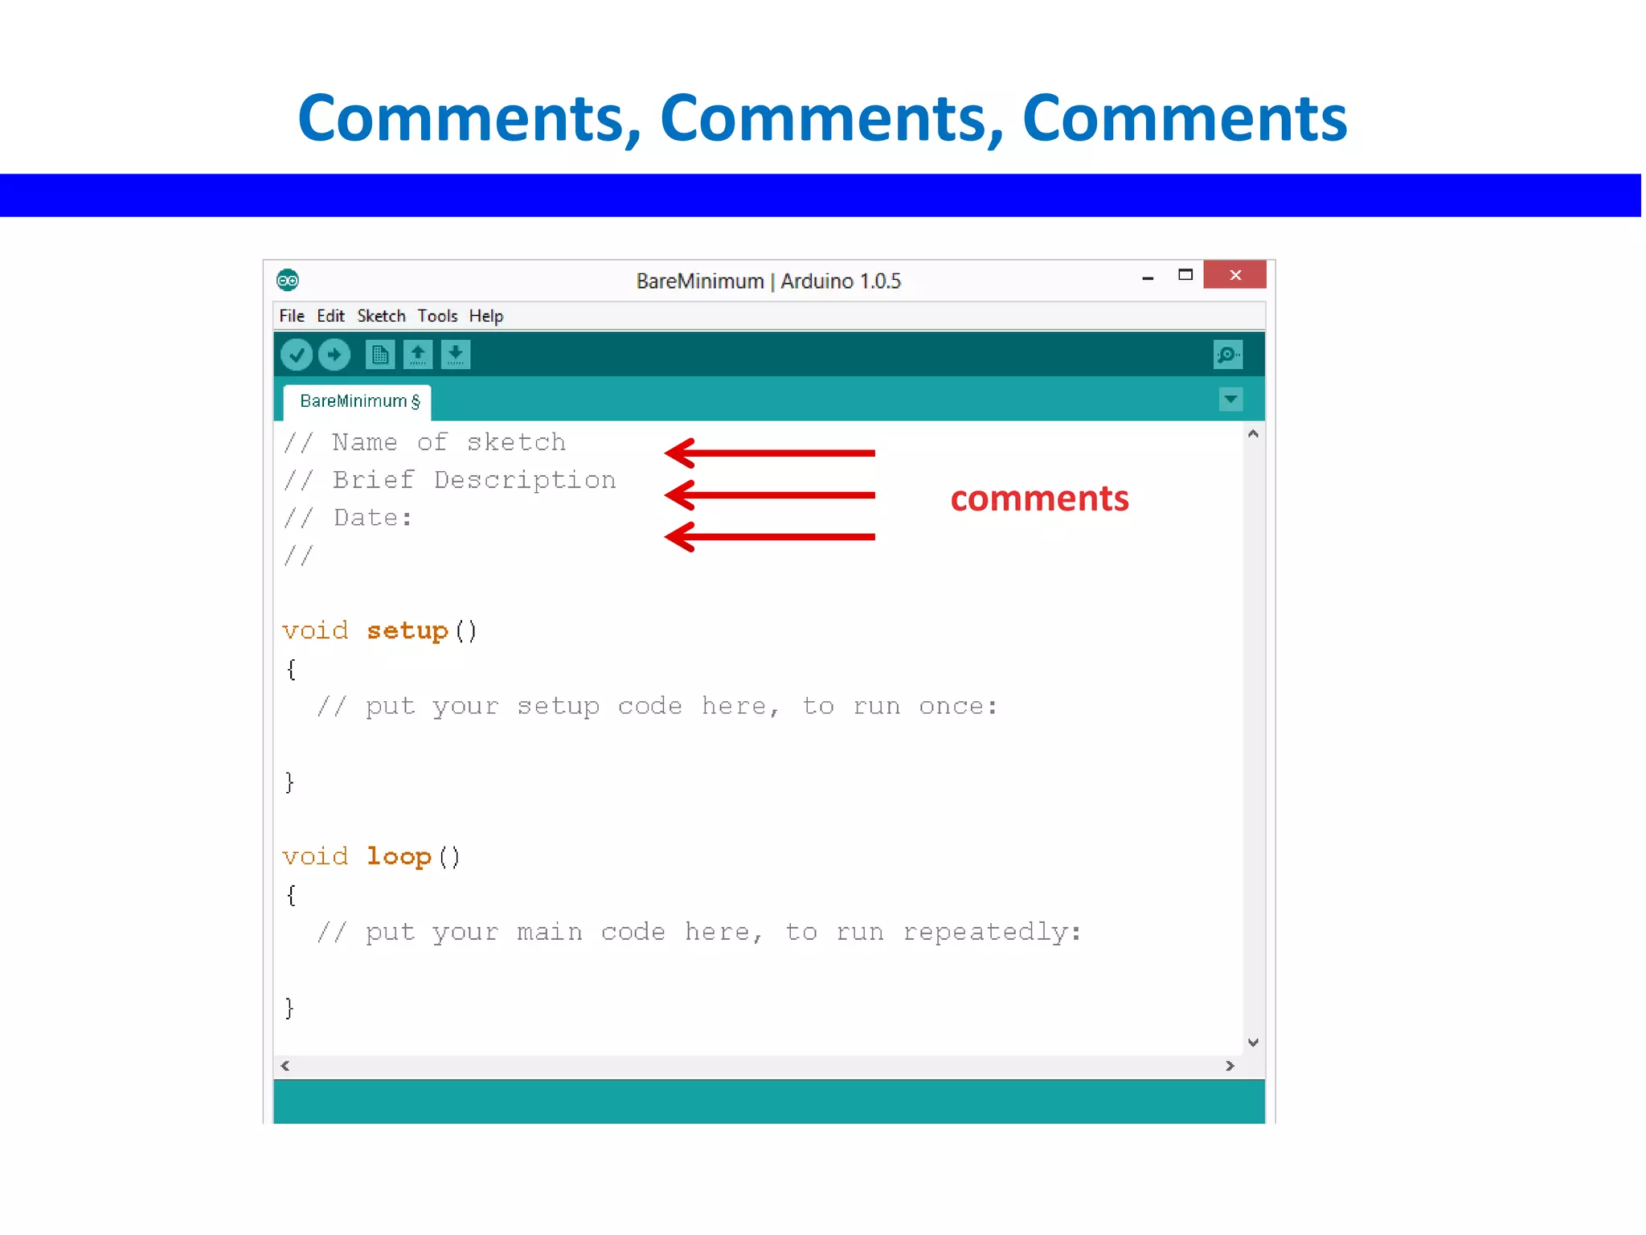Image resolution: width=1646 pixels, height=1235 pixels.
Task: Open the Help menu
Action: pyautogui.click(x=485, y=316)
